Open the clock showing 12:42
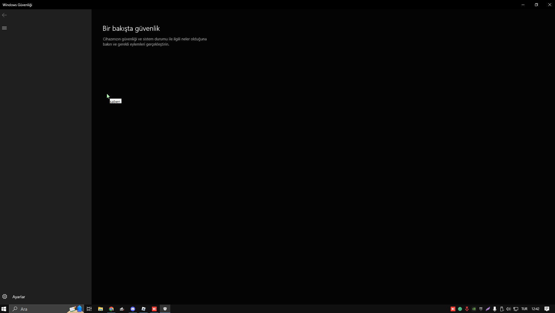 536,309
